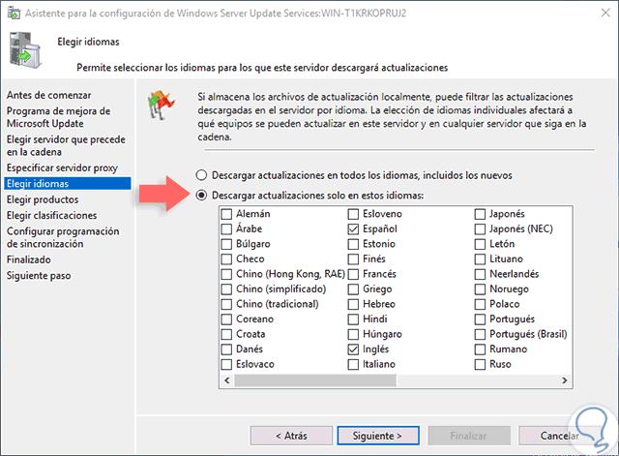Check the Alemán language box

pos(226,214)
